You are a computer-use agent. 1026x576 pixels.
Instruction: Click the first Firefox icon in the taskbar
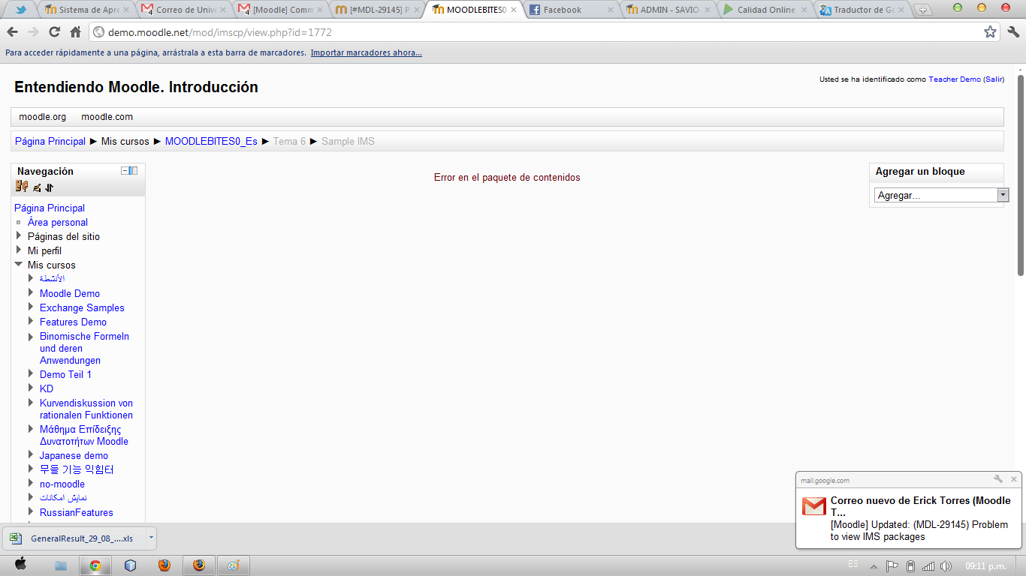click(x=164, y=565)
